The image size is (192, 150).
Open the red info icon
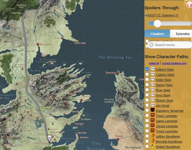click(189, 5)
